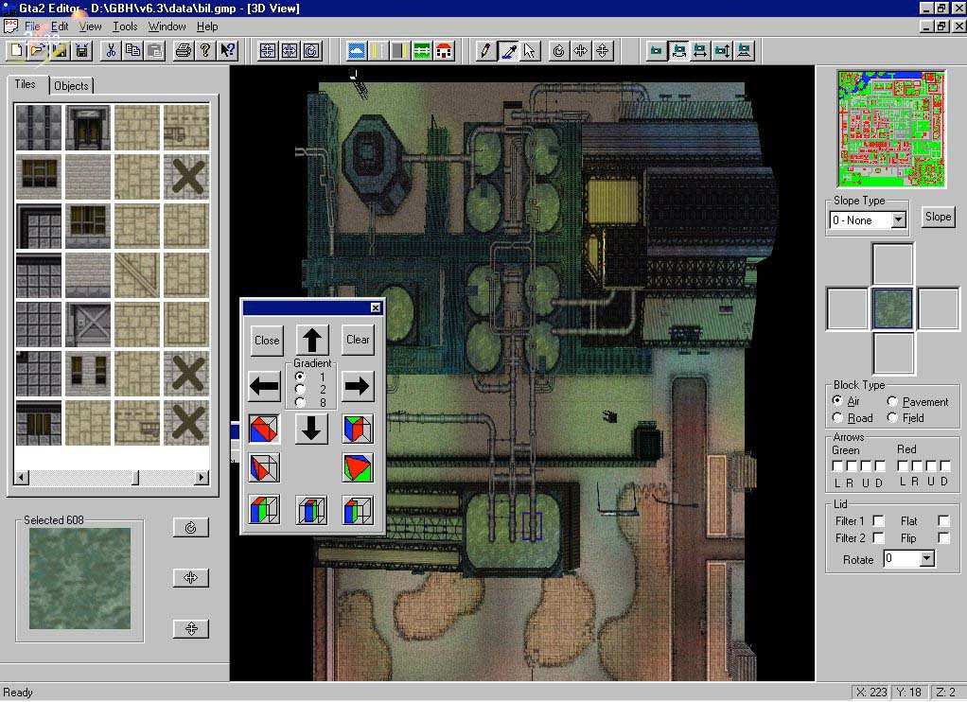
Task: Click the slope cube icon under right arrow
Action: 358,429
